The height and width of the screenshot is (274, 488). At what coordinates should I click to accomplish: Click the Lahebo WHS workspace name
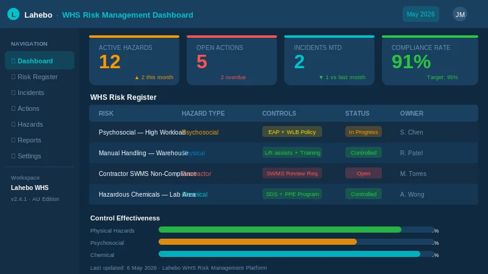coord(29,188)
